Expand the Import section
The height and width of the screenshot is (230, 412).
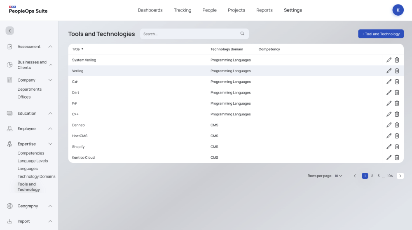click(50, 221)
